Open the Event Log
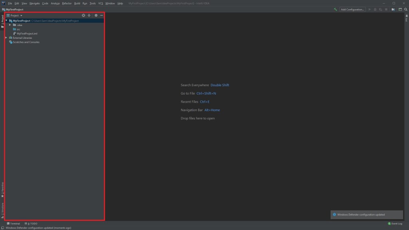The image size is (409, 230). [395, 224]
